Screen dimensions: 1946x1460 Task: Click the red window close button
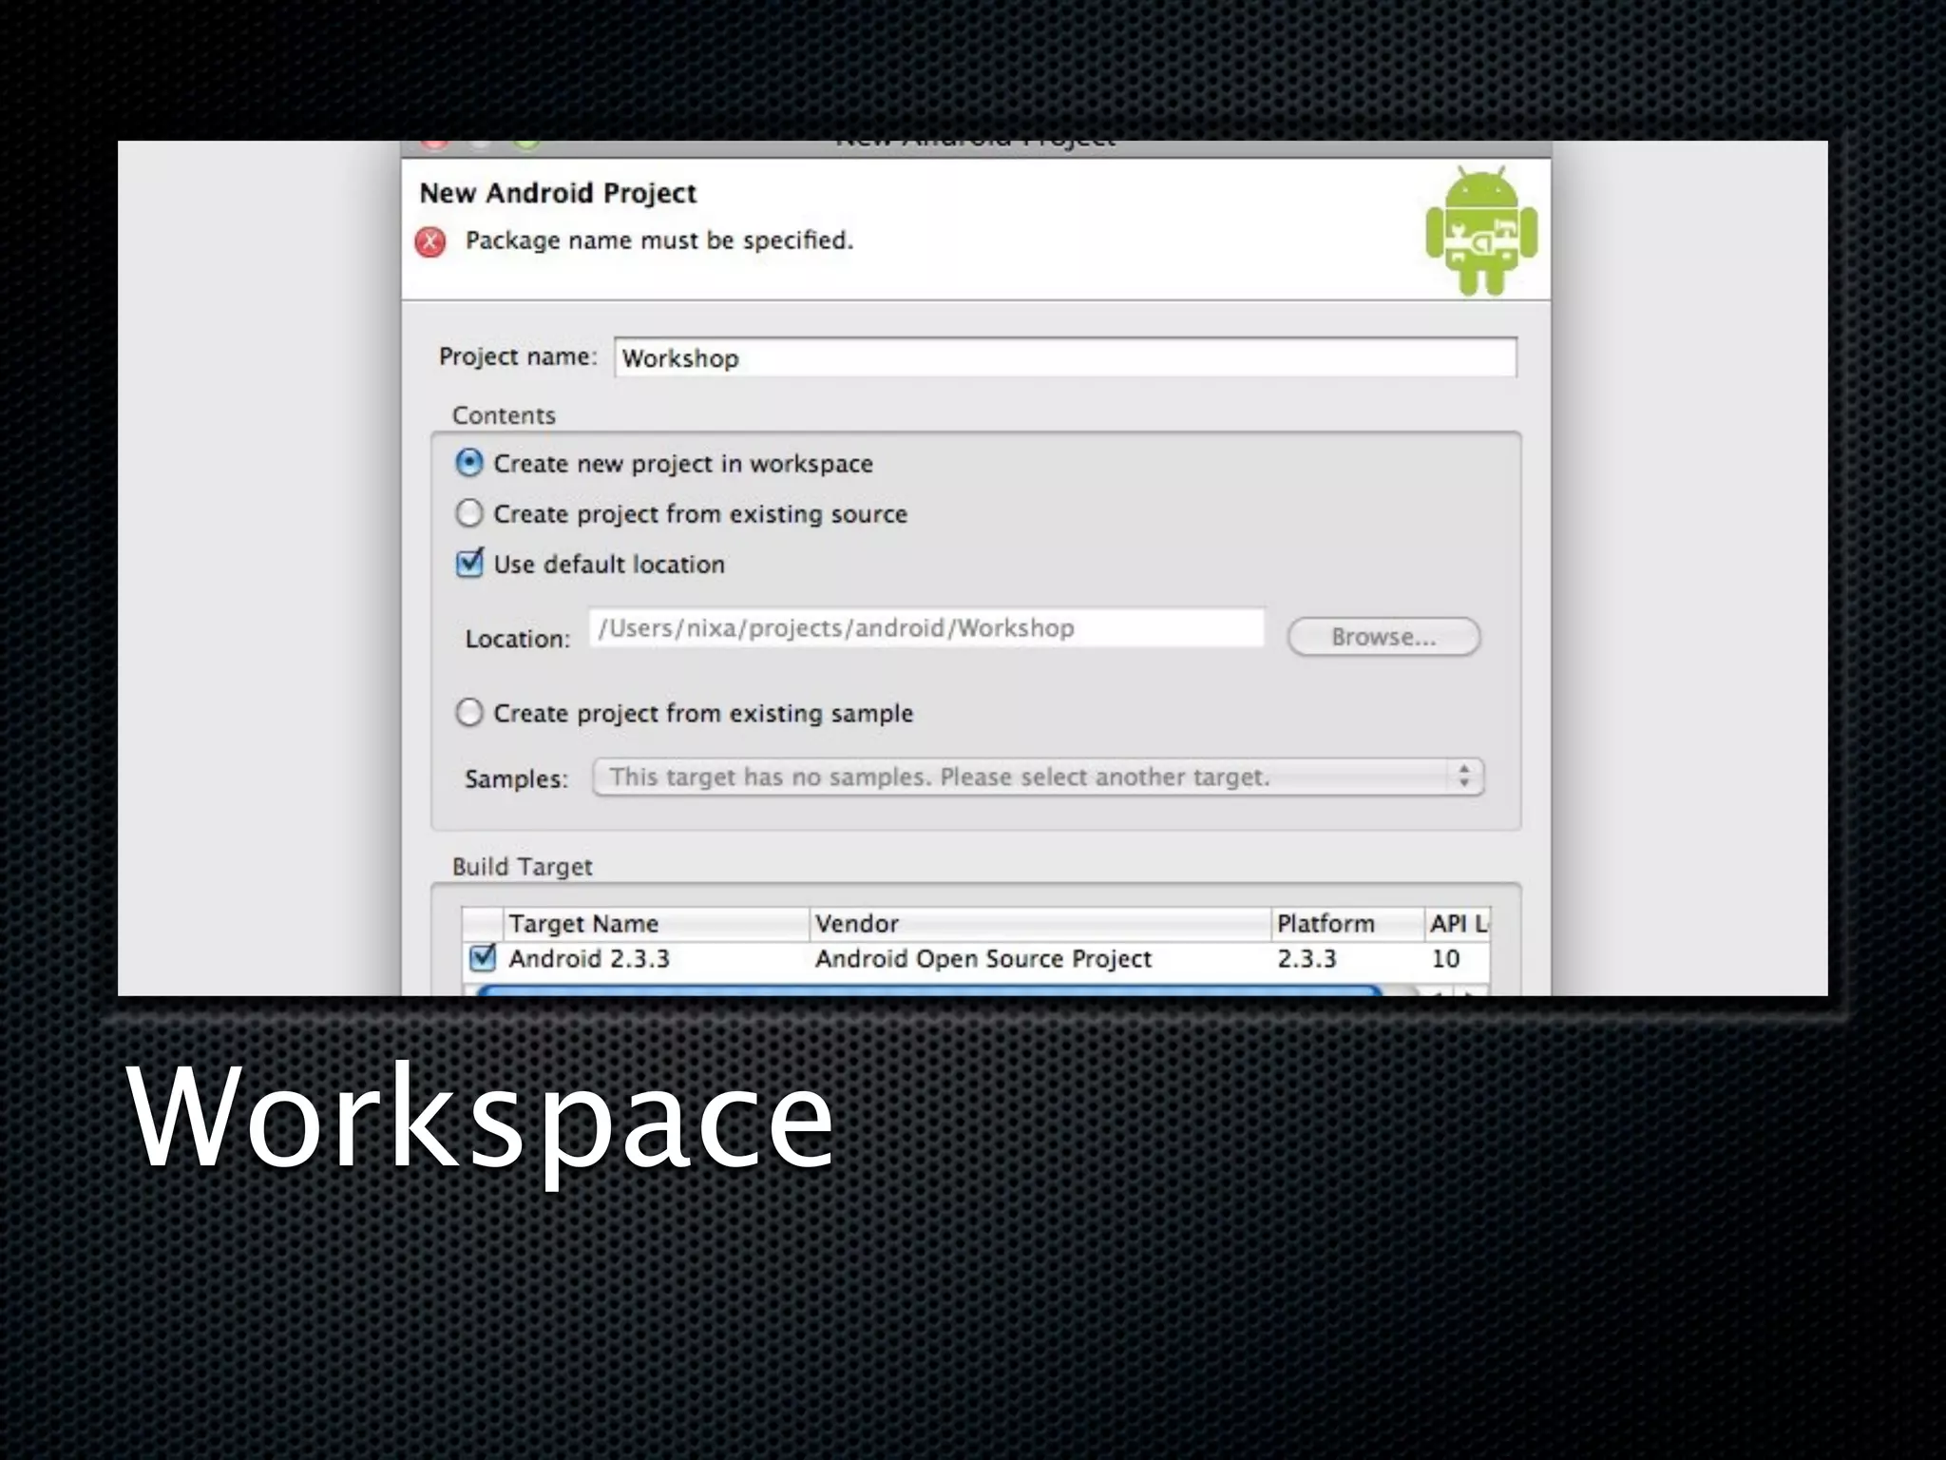[x=434, y=144]
